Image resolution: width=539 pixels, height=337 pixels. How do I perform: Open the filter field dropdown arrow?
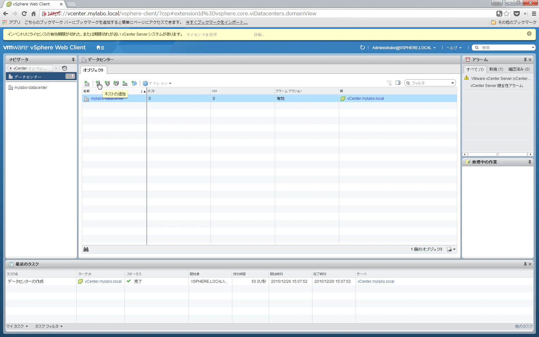coord(453,83)
